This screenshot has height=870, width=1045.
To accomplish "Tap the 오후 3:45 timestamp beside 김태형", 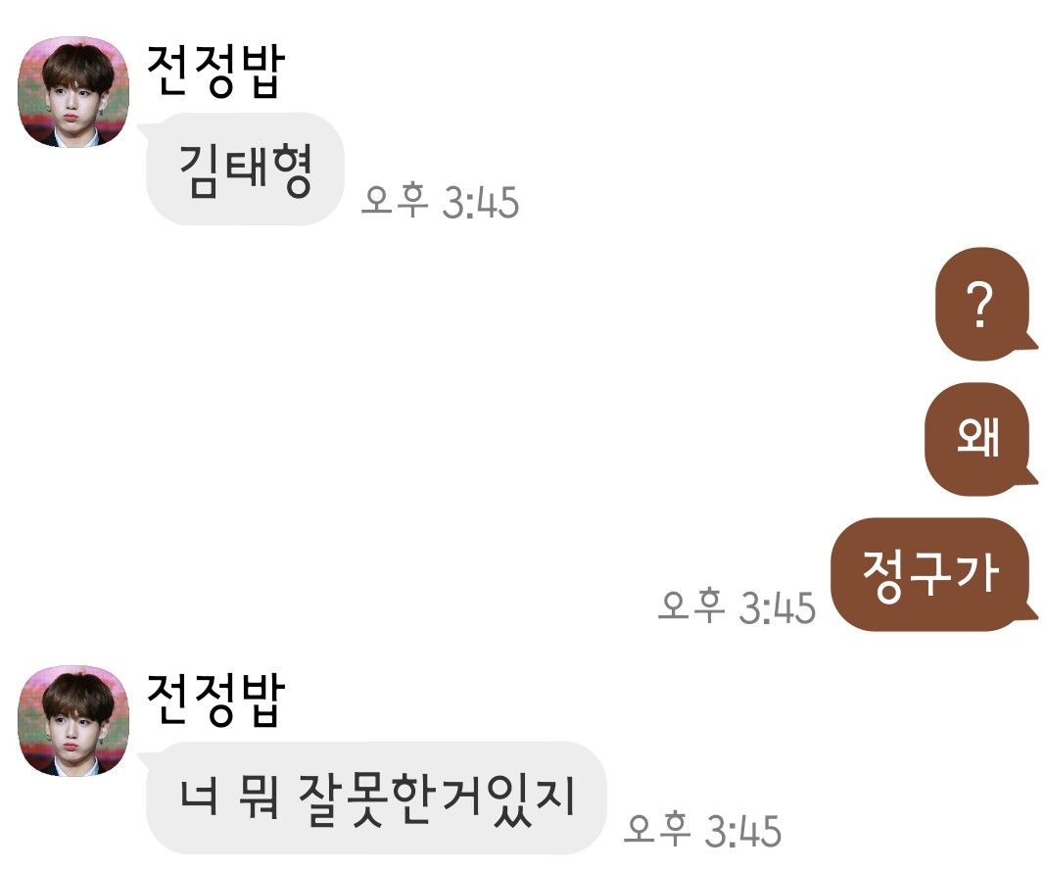I will [440, 201].
